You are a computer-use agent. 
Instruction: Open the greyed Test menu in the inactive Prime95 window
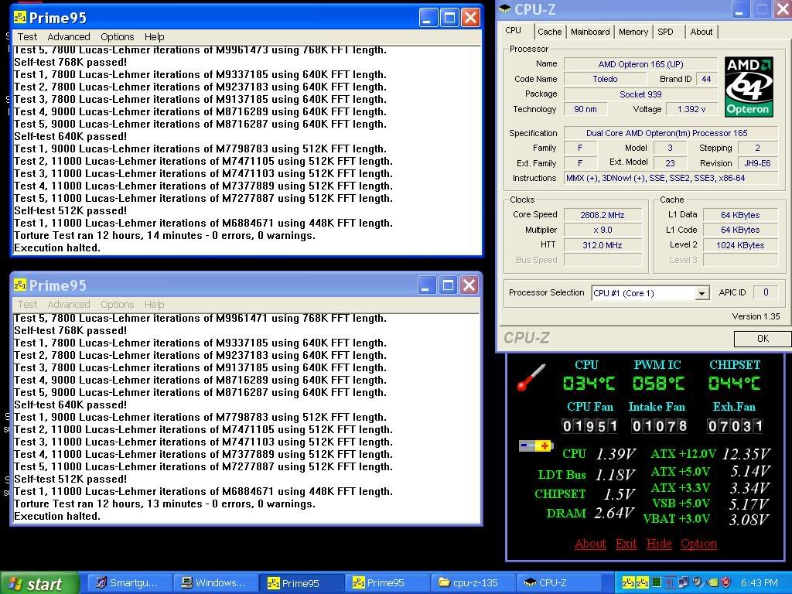tap(27, 305)
